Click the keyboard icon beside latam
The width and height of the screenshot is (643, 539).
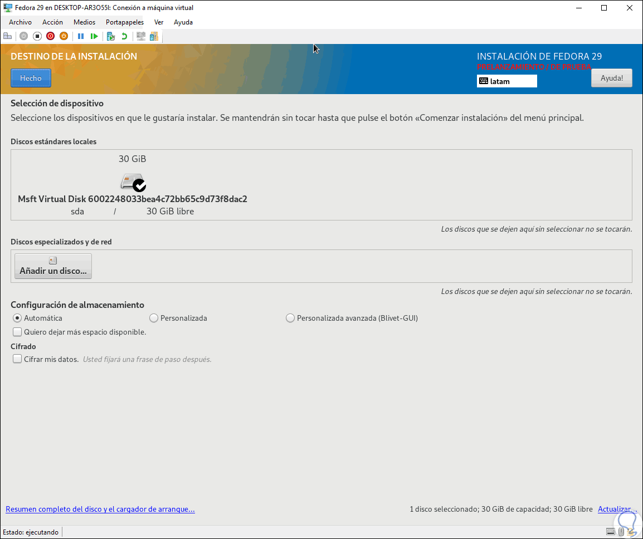coord(484,81)
